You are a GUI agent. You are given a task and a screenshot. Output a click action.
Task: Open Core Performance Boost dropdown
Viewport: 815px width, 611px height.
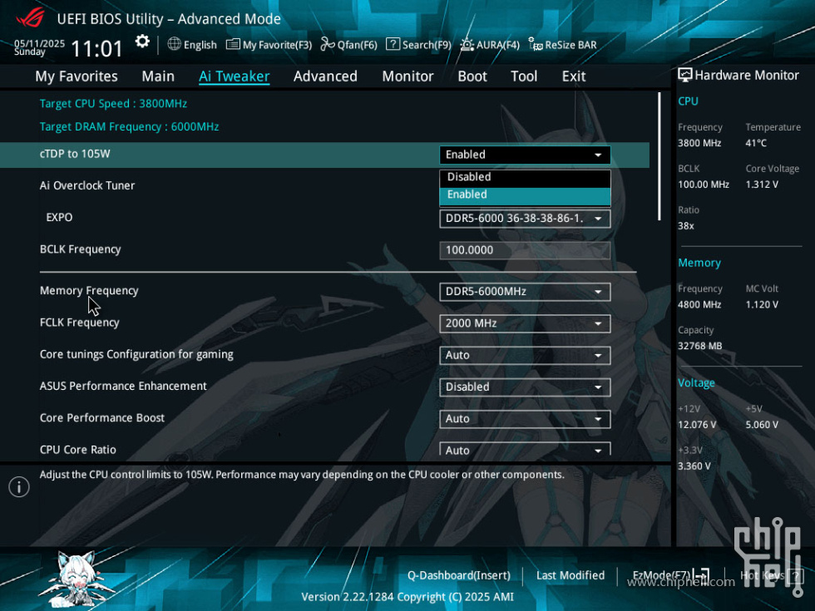pyautogui.click(x=525, y=419)
